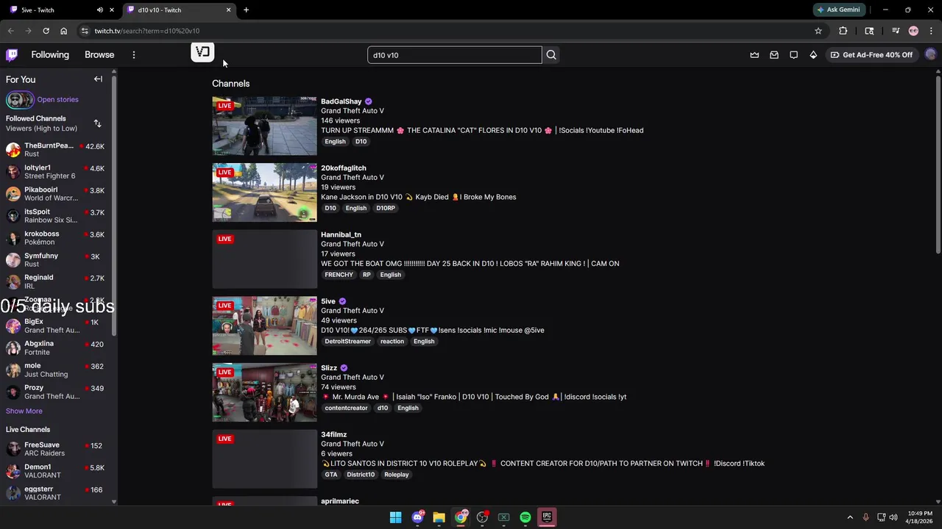Click the Hannibal_tn channel name

pyautogui.click(x=341, y=234)
